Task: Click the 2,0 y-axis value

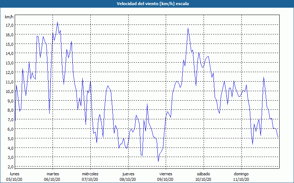Action: pyautogui.click(x=10, y=167)
